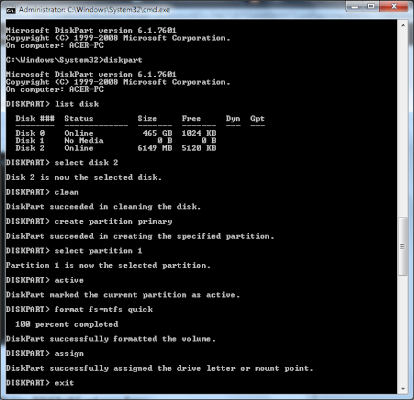Click the window title 'Administrator: C:\Windows\System32\cmd.exe'
414x400 pixels.
tap(94, 10)
